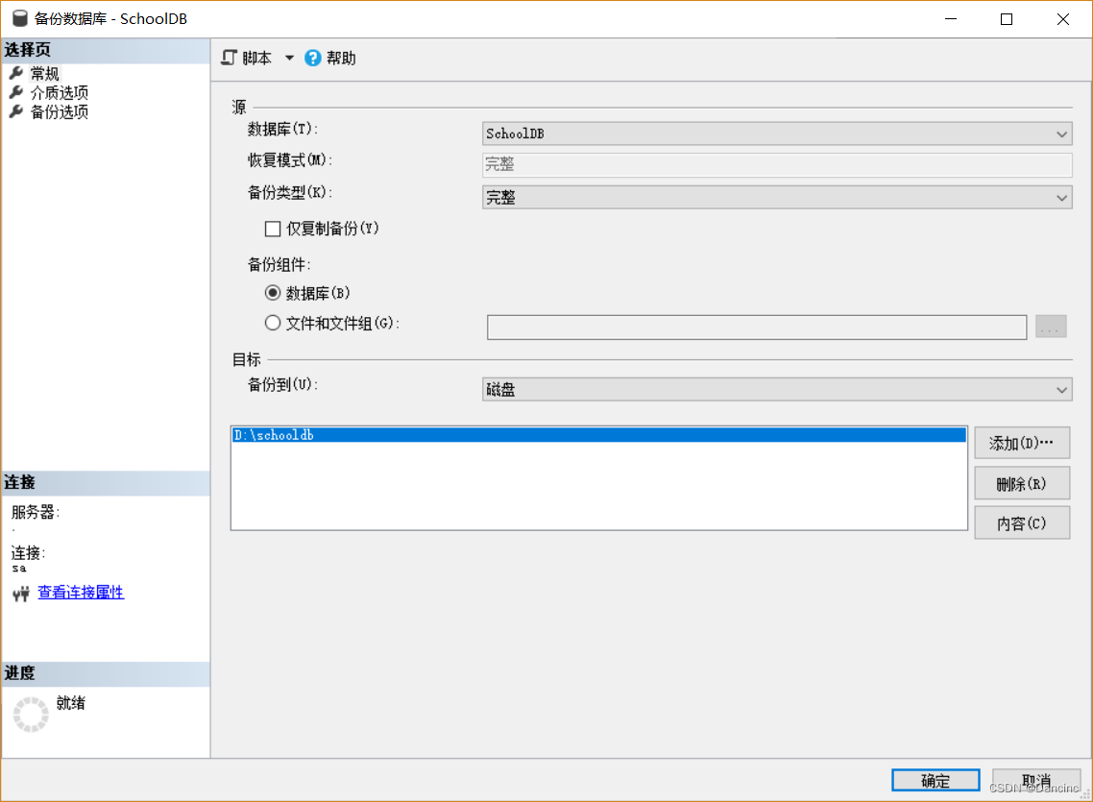This screenshot has width=1093, height=802.
Task: Open the 备份选项 page
Action: click(x=60, y=111)
